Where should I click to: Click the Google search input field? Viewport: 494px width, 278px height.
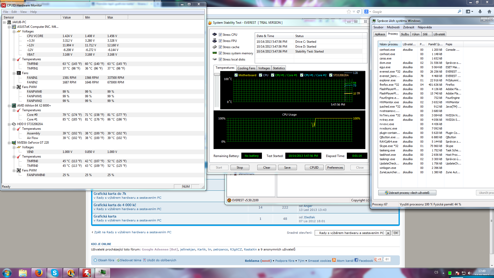(x=414, y=12)
